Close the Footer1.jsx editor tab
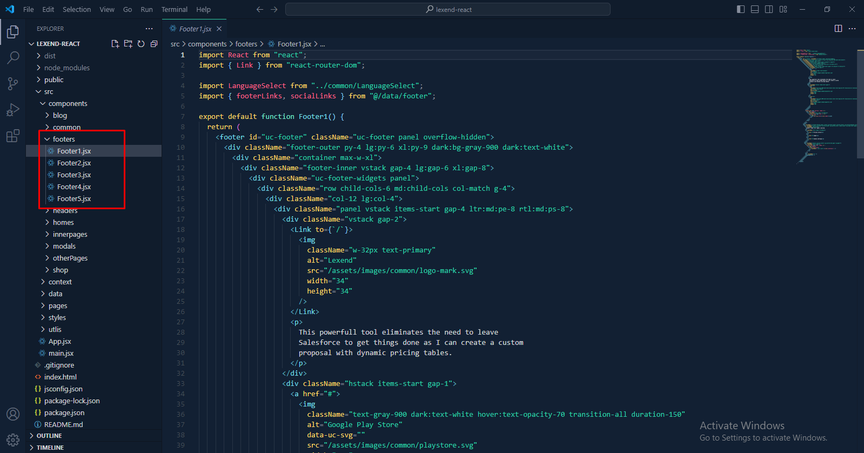Screen dimensions: 864x453 tap(219, 29)
